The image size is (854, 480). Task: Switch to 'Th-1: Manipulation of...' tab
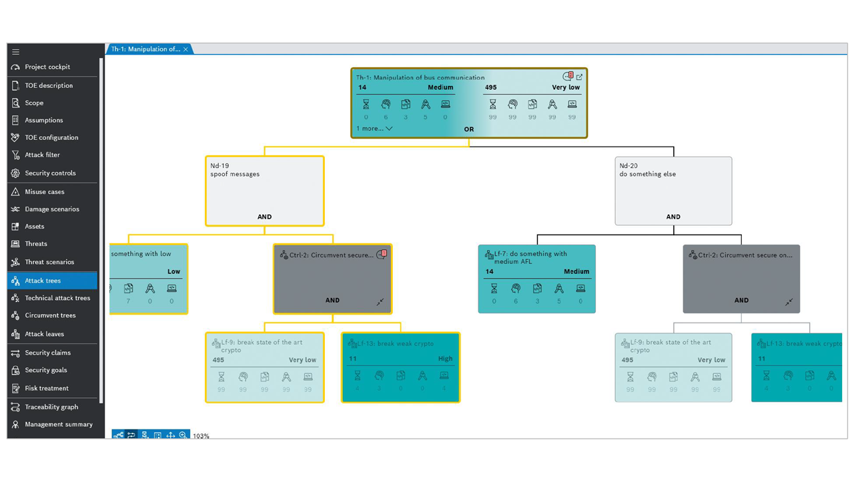[x=145, y=49]
